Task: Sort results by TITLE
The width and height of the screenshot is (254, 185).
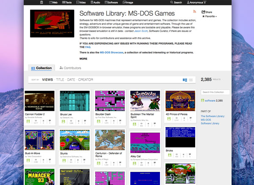Action: pyautogui.click(x=60, y=80)
